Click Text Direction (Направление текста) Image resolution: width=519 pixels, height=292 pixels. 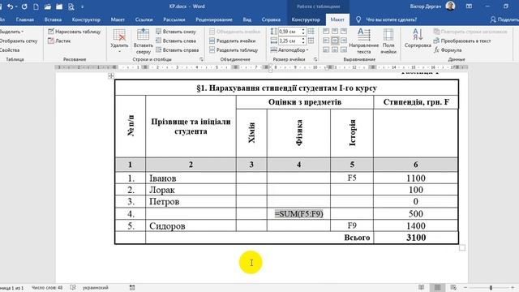364,41
